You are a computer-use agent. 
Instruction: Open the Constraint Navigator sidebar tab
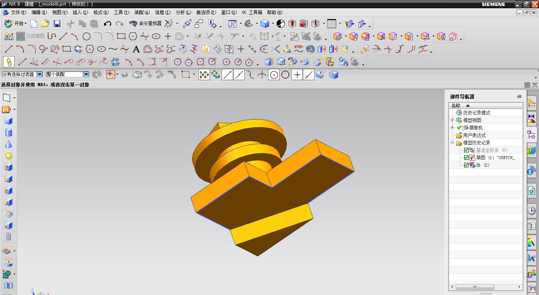532,118
